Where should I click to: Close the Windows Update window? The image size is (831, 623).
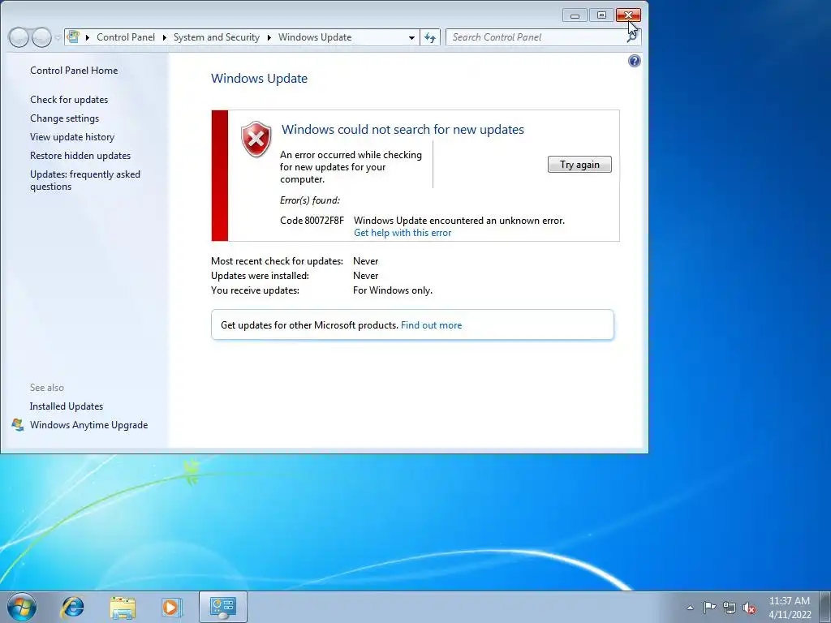point(628,15)
